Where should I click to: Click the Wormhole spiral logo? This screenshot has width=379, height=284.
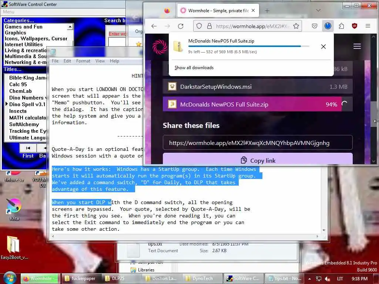point(160,47)
